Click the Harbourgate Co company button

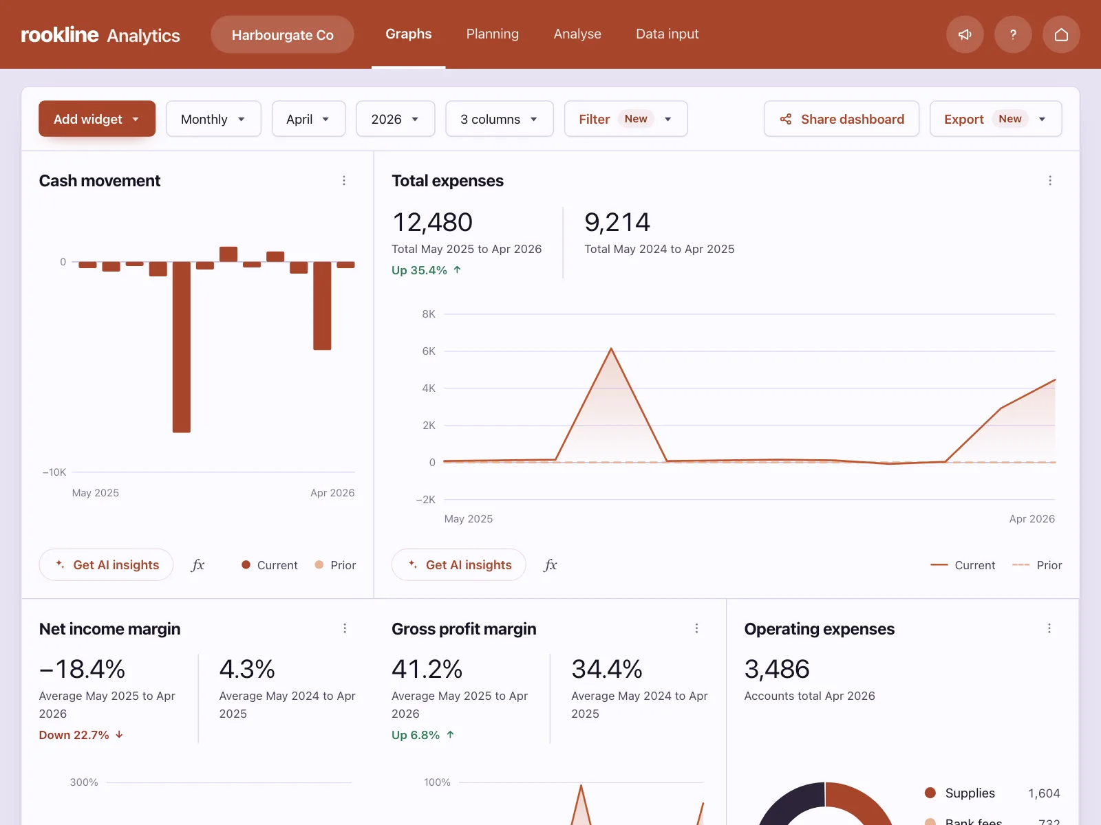(283, 34)
